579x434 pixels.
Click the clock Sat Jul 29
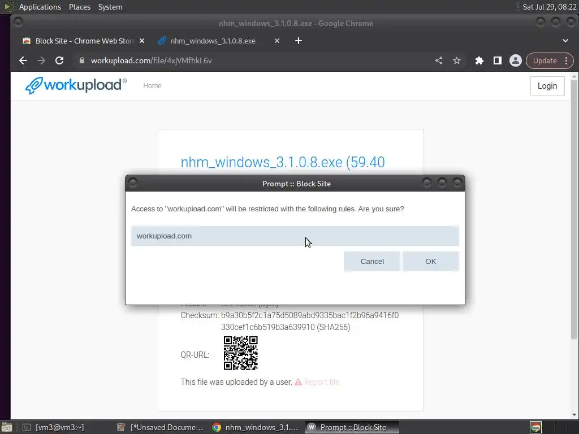pos(550,7)
